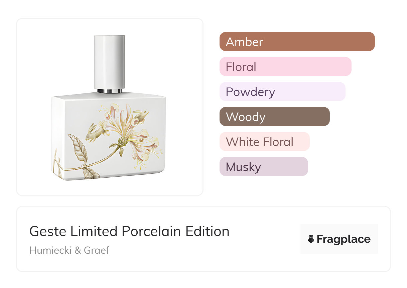Choose the Powdery accord bar

coord(282,92)
